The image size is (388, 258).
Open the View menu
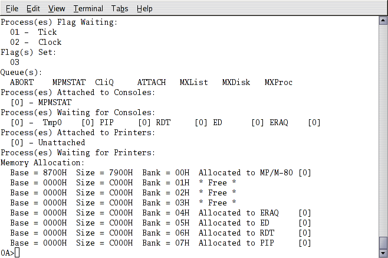[x=57, y=8]
